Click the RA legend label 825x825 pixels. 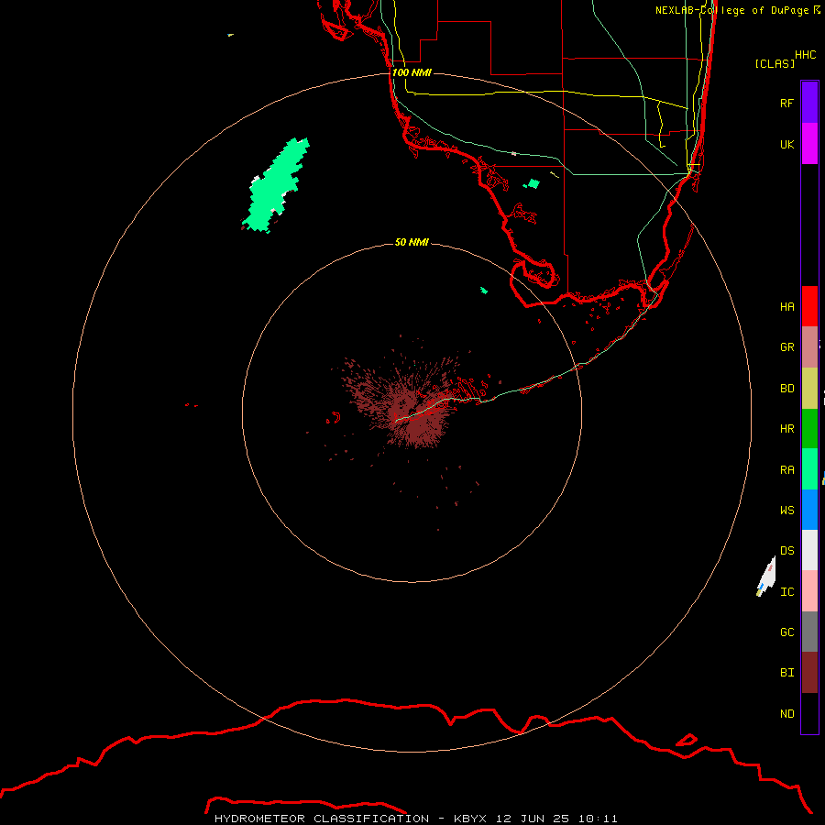click(x=786, y=470)
